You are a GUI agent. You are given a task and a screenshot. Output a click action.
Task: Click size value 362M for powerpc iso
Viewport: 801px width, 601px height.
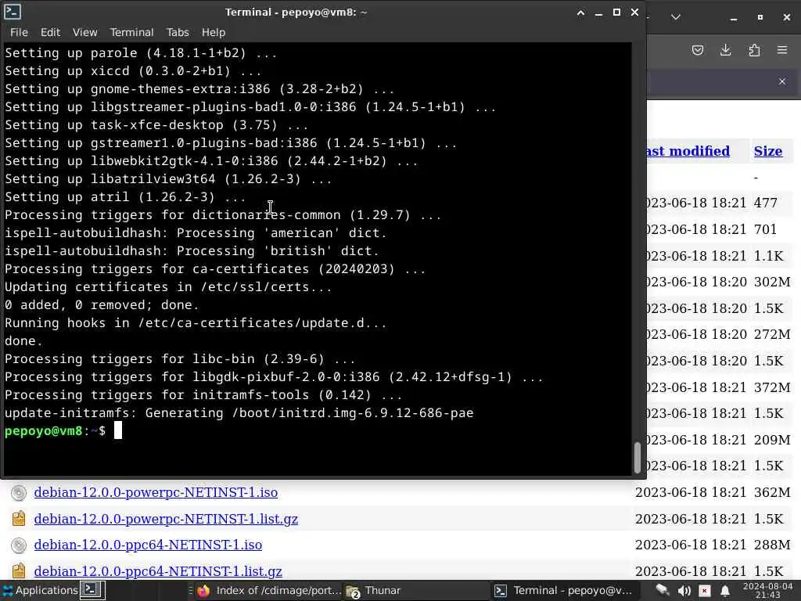(772, 492)
